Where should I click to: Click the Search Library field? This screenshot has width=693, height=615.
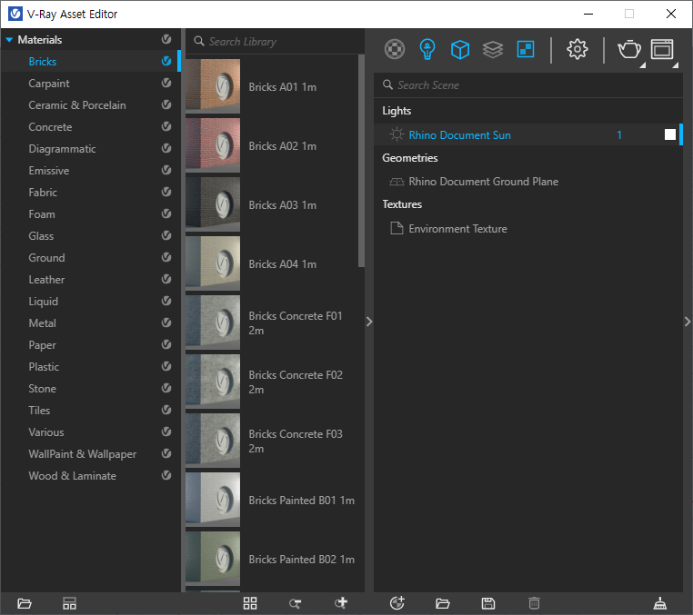click(x=275, y=42)
